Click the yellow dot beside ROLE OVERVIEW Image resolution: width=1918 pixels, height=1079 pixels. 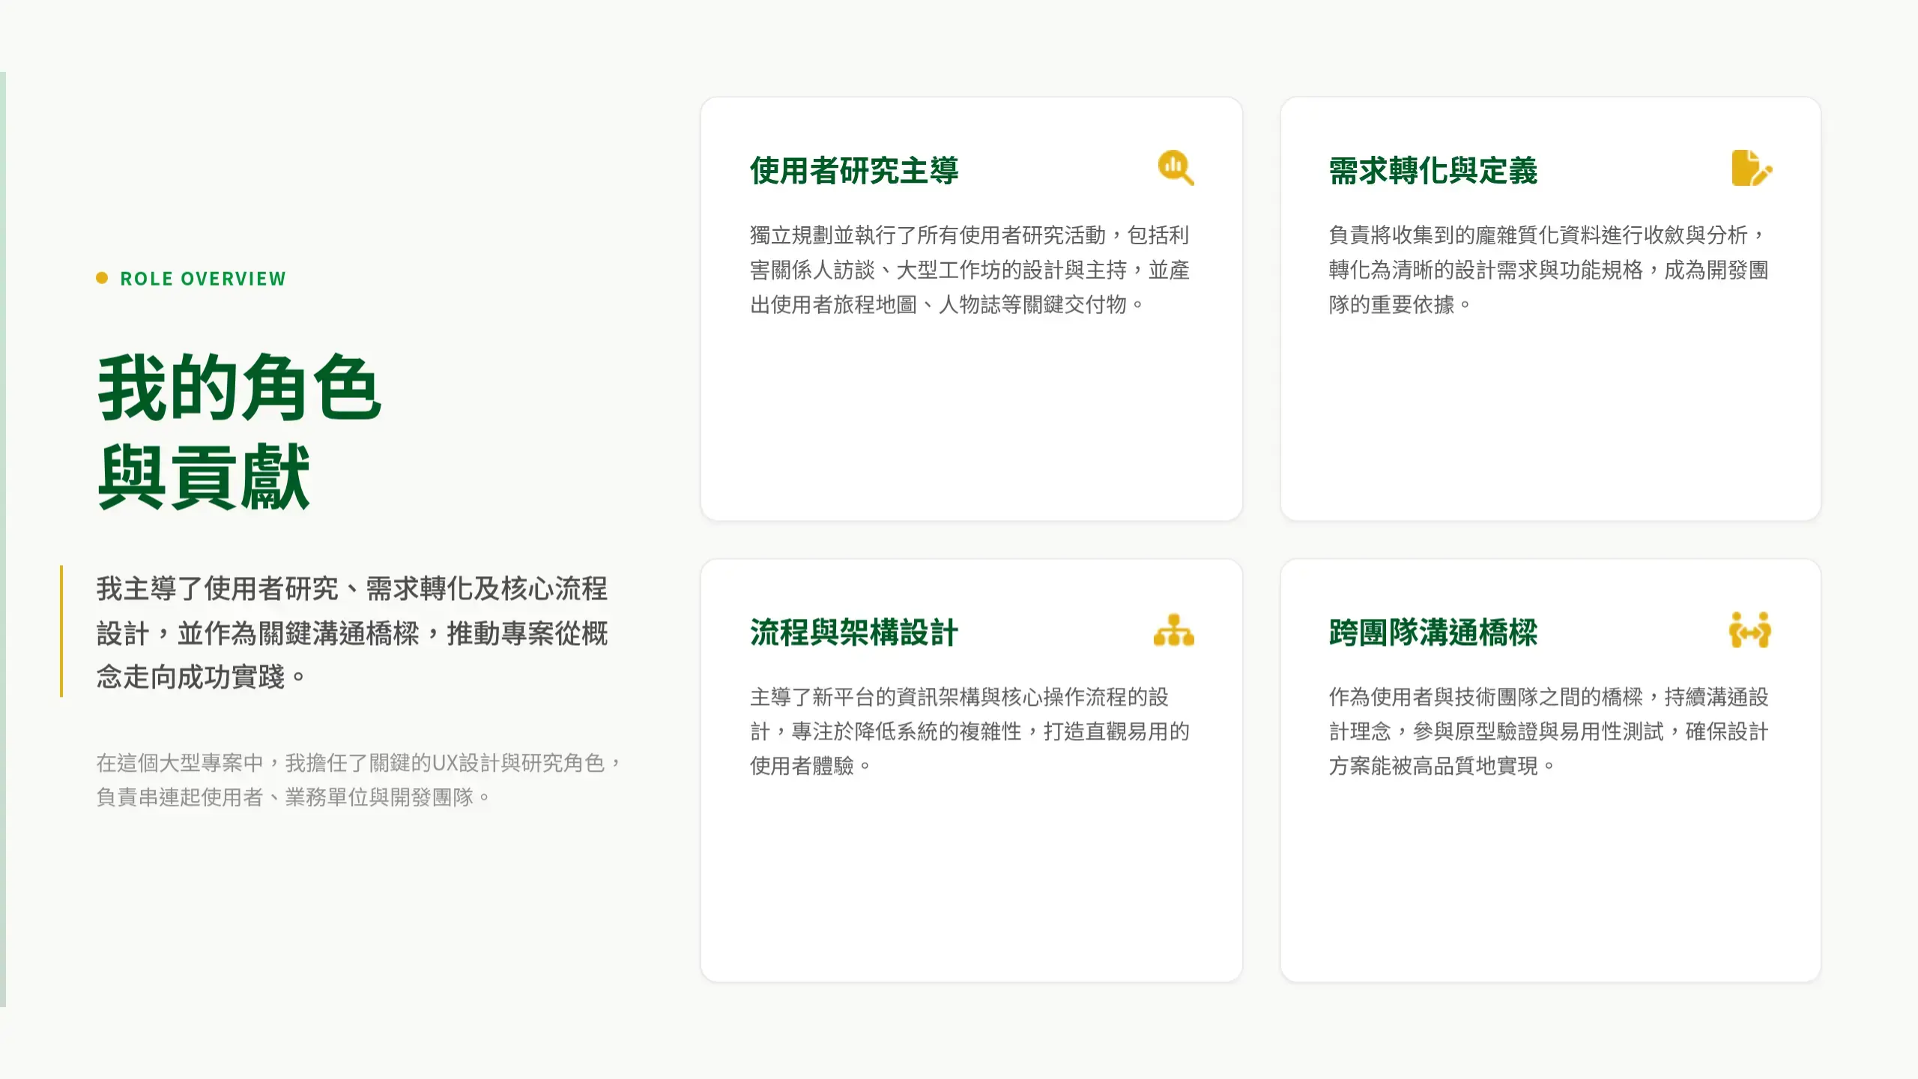click(102, 278)
